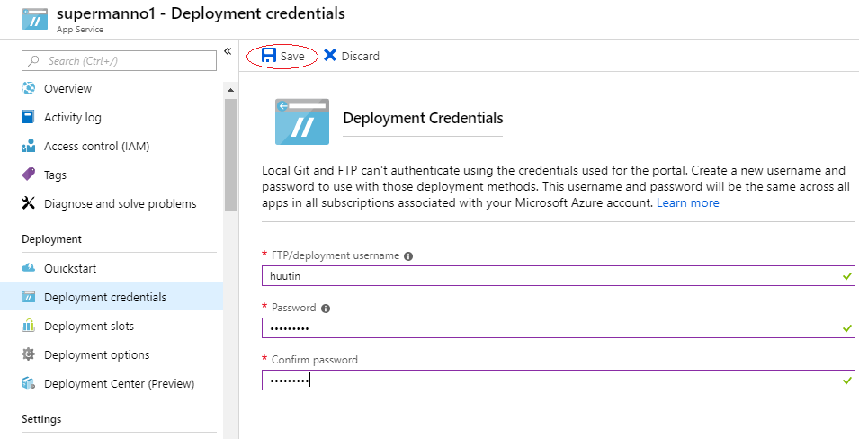Image resolution: width=859 pixels, height=439 pixels.
Task: Click the Deployment options gear icon
Action: pos(28,354)
